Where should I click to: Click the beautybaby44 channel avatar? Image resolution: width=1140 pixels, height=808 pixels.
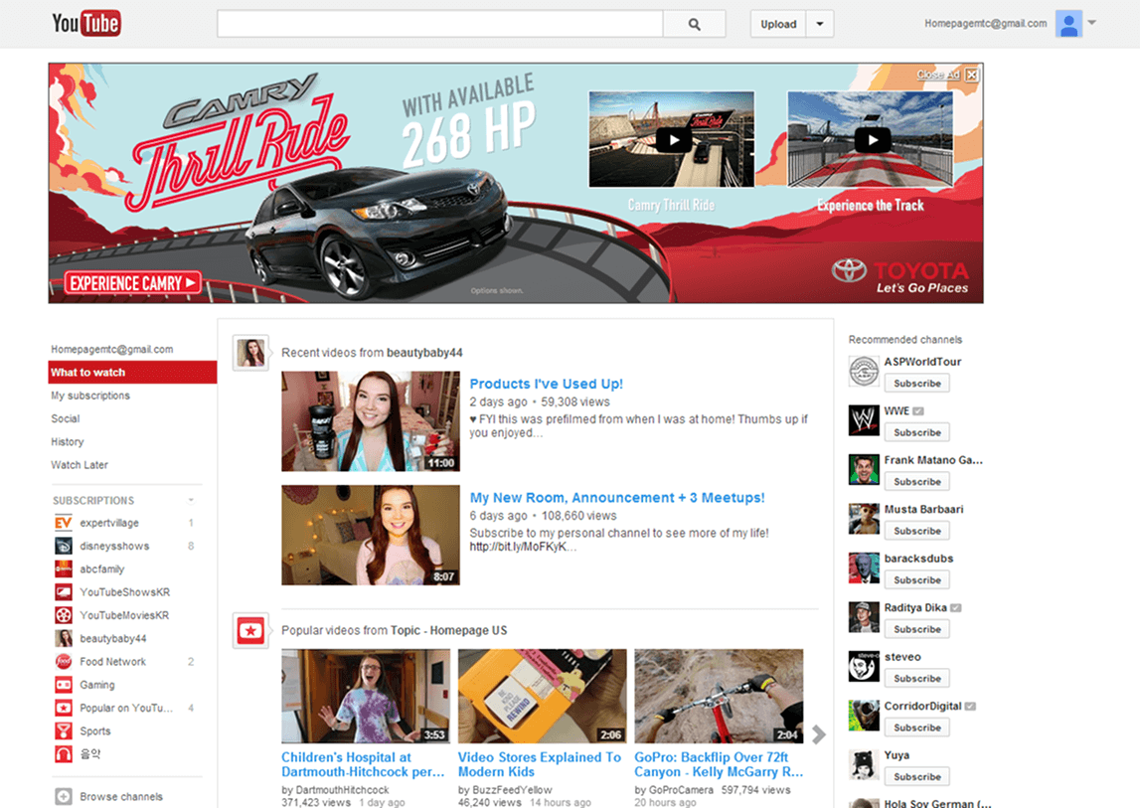coord(250,352)
